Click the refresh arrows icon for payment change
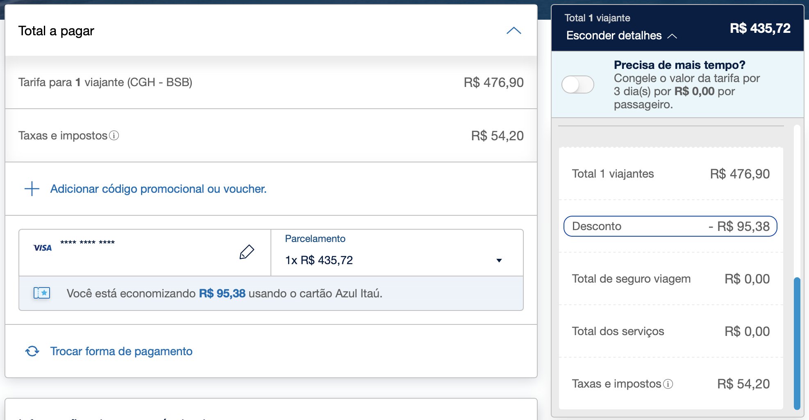This screenshot has height=420, width=809. coord(32,351)
